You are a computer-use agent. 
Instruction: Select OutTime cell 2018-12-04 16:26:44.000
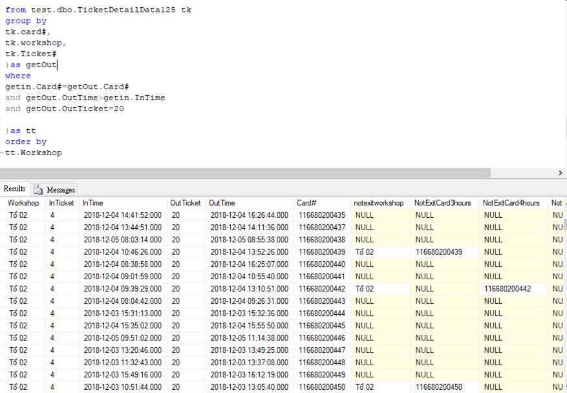pyautogui.click(x=250, y=215)
